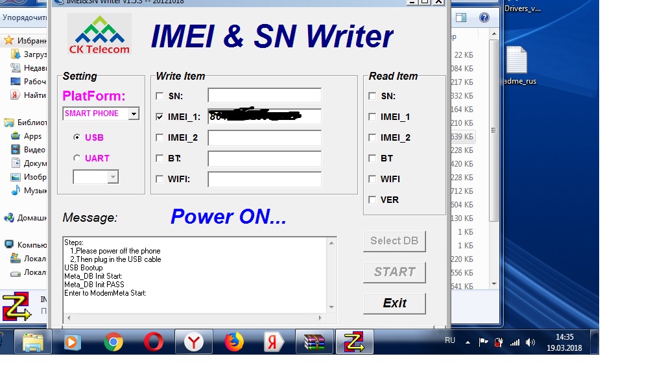The height and width of the screenshot is (389, 664).
Task: Click the SN write input field
Action: 265,95
